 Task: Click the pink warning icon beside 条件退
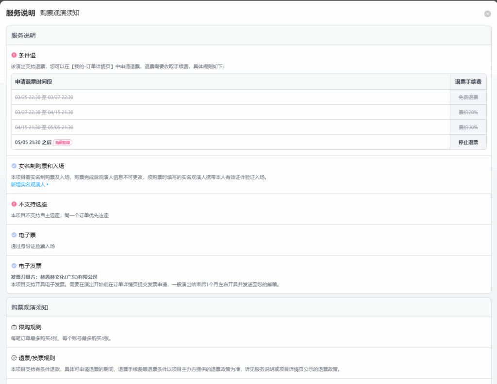[x=14, y=55]
